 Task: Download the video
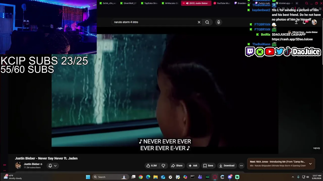point(227,166)
